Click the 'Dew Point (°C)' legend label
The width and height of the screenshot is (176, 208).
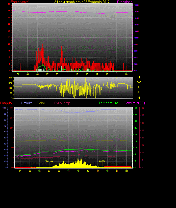pyautogui.click(x=134, y=103)
